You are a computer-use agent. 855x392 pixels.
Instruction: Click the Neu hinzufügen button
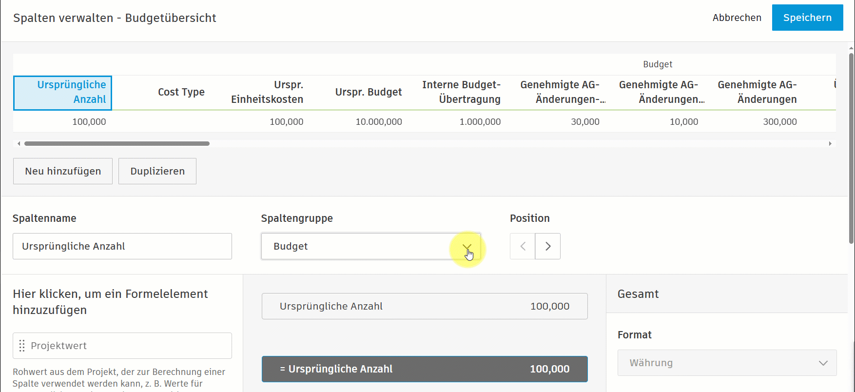(63, 171)
